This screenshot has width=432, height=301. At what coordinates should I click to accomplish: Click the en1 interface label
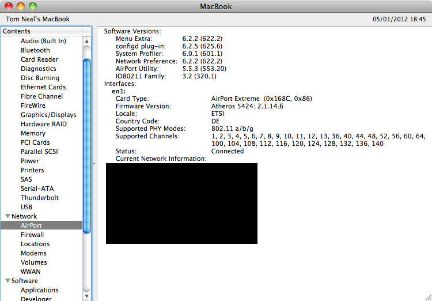tap(119, 91)
